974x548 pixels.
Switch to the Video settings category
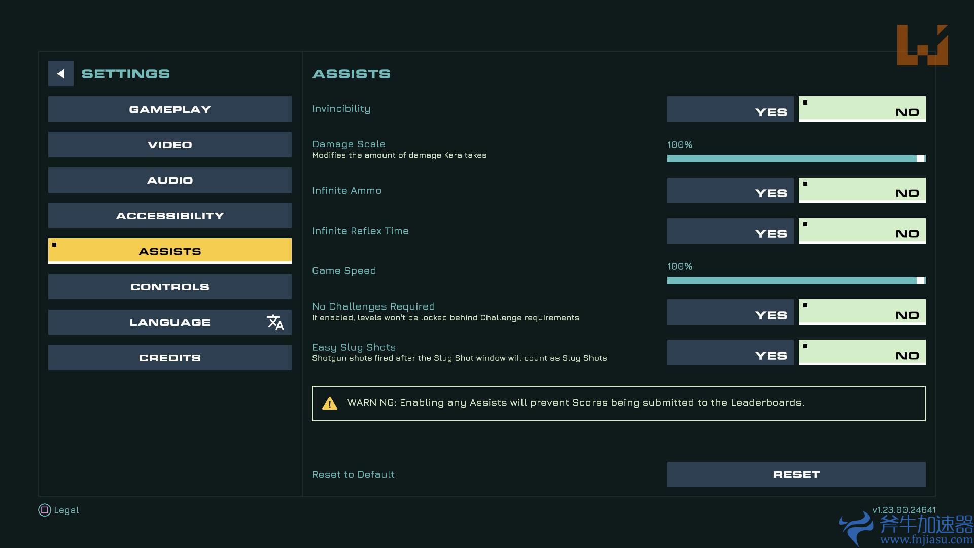pos(170,145)
